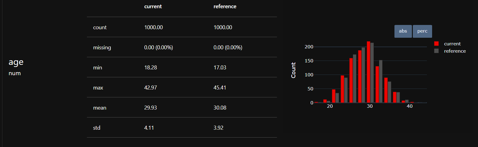Click the age feature name
The width and height of the screenshot is (478, 147).
(16, 62)
